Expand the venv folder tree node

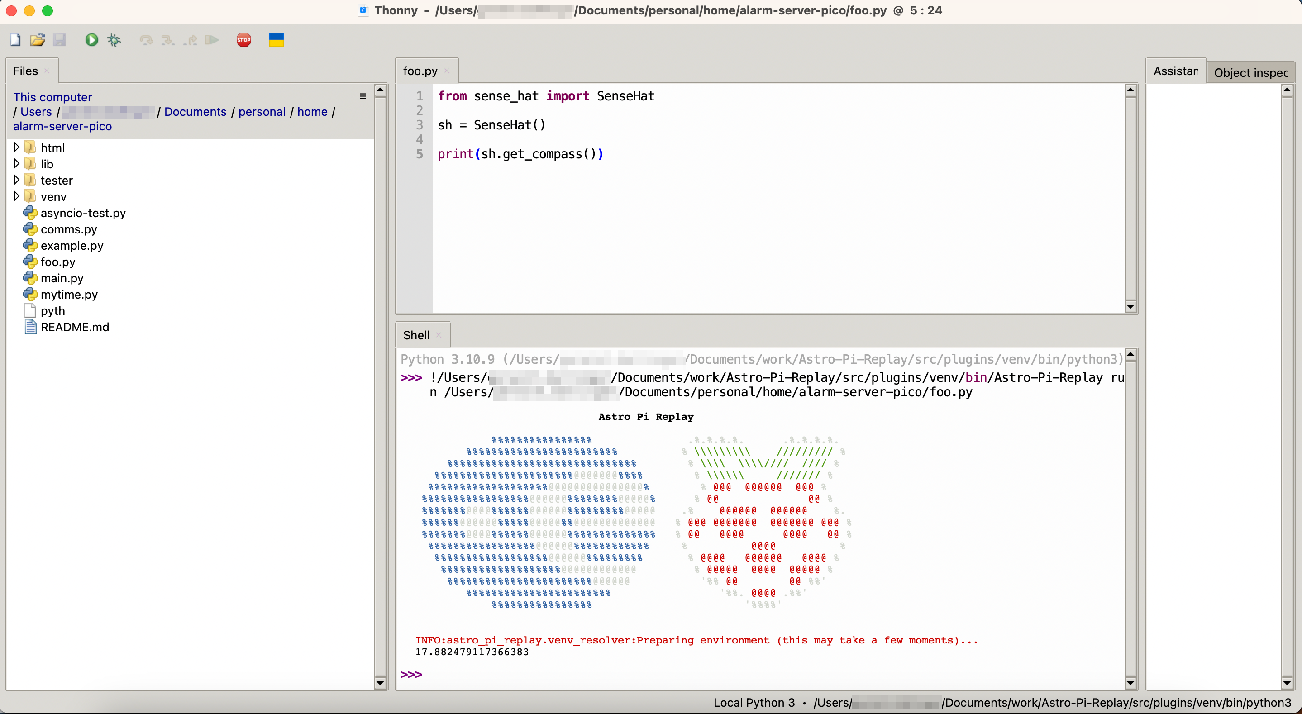click(16, 196)
